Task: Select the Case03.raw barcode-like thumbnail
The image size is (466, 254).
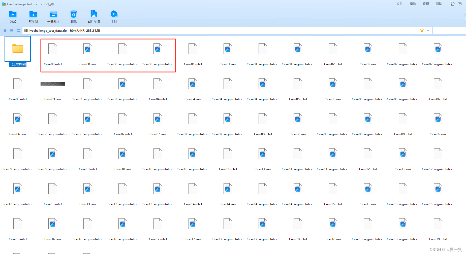Action: (x=53, y=84)
